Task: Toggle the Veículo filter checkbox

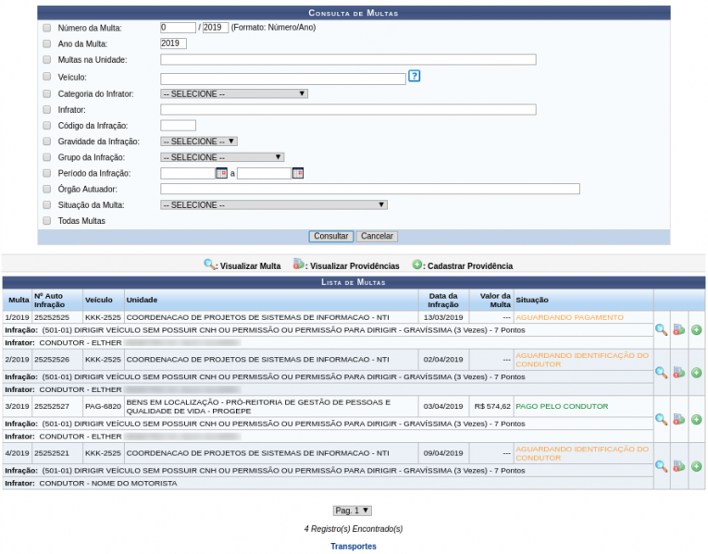Action: click(47, 78)
